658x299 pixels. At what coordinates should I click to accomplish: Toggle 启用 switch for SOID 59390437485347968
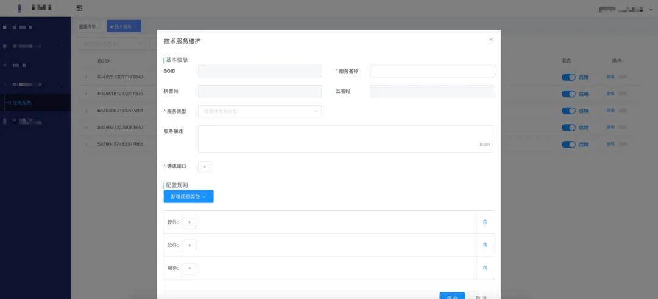[568, 144]
